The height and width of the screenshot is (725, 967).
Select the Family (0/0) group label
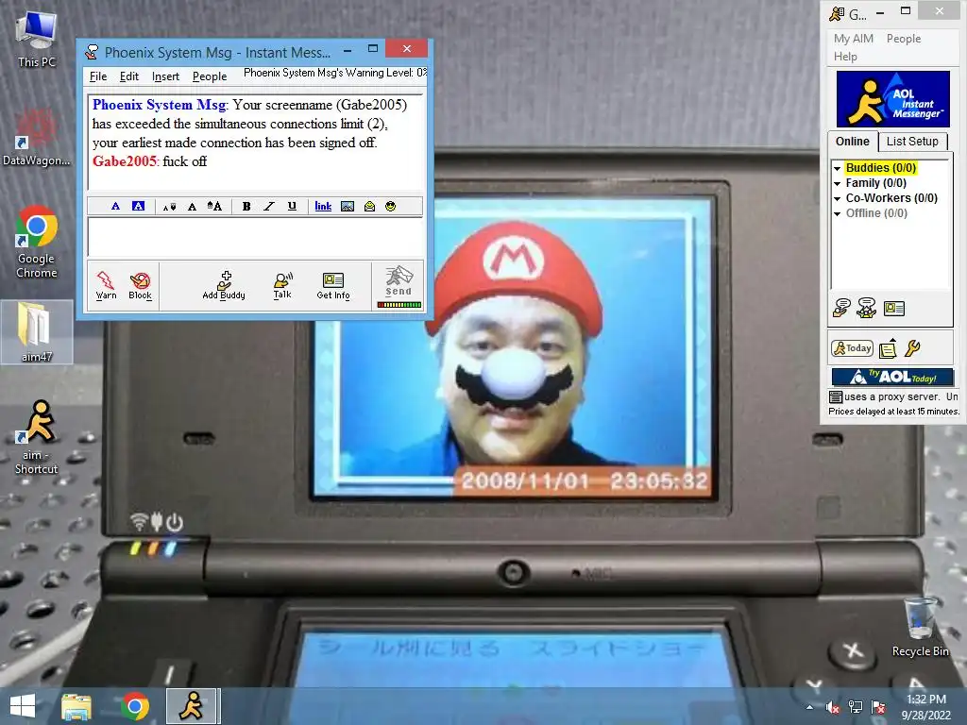pyautogui.click(x=875, y=183)
